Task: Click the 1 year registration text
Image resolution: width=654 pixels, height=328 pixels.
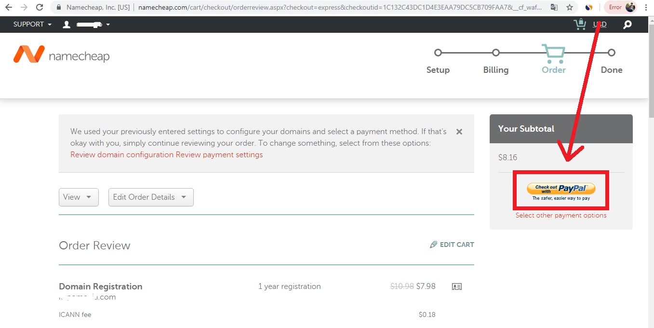Action: (x=289, y=287)
